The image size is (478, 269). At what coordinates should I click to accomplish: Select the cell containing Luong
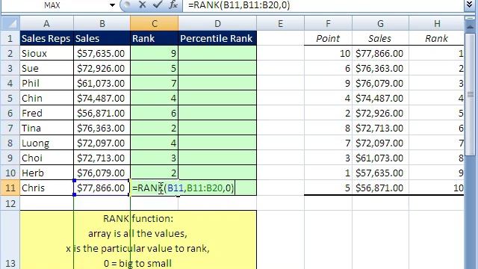(46, 143)
